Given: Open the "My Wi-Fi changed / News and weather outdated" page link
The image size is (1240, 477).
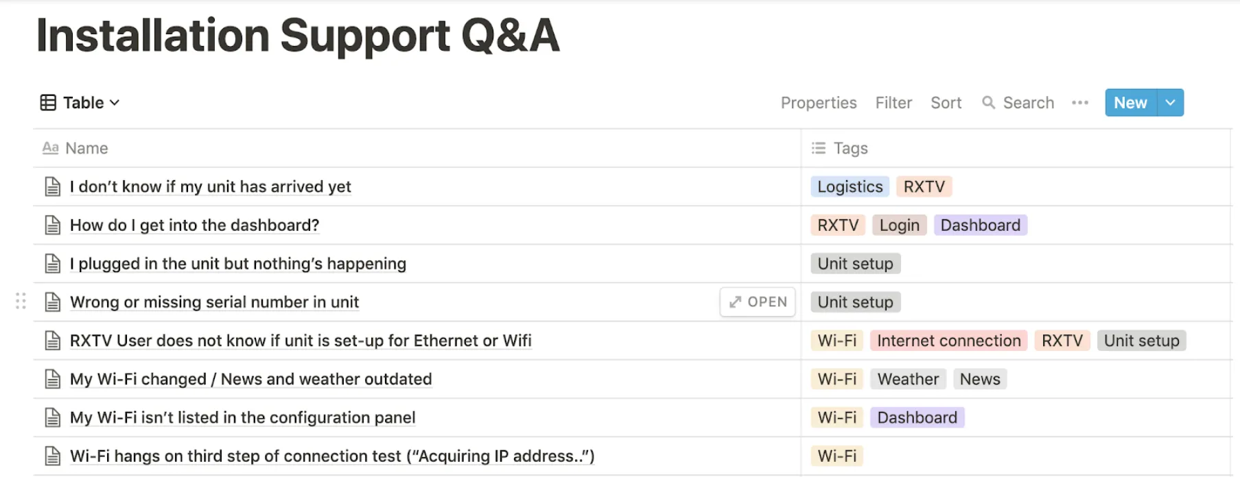Looking at the screenshot, I should pos(250,378).
